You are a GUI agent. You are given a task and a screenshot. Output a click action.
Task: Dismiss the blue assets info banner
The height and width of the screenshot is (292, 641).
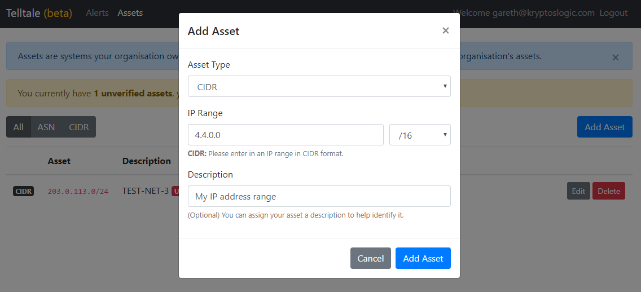click(x=615, y=57)
